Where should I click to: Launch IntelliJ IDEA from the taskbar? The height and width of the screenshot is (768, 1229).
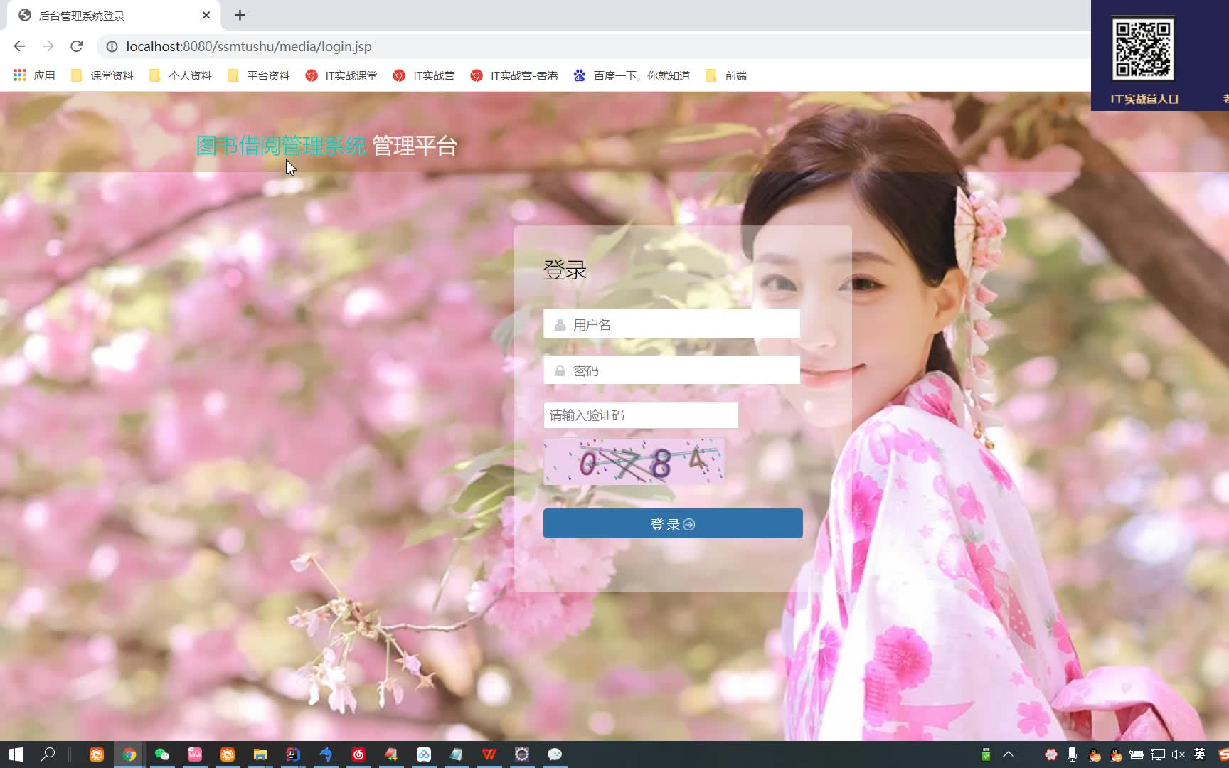click(293, 754)
